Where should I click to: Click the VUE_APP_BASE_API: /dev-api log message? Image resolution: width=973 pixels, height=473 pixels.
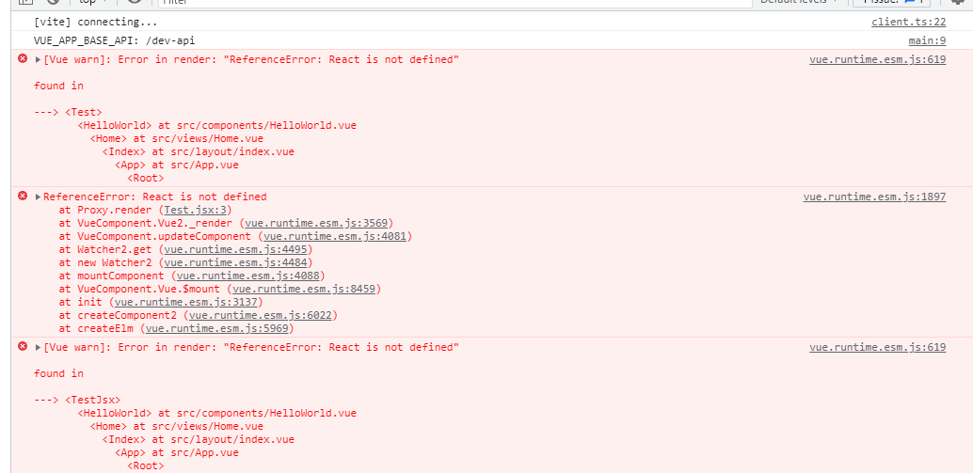point(114,40)
